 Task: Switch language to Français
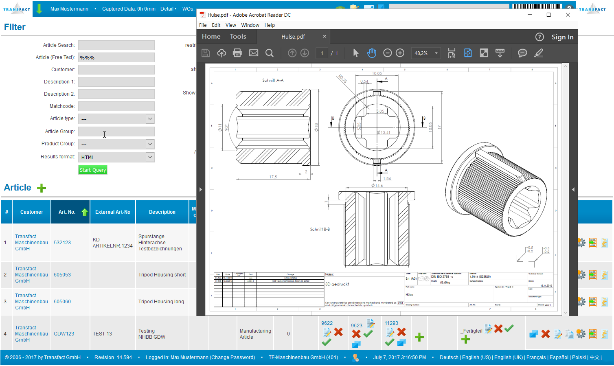(x=536, y=357)
